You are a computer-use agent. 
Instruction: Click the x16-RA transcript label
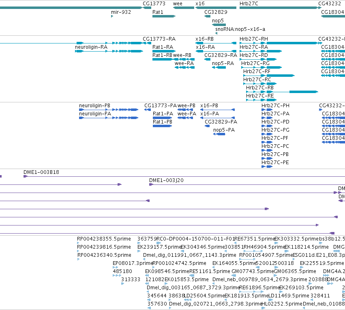(205, 47)
